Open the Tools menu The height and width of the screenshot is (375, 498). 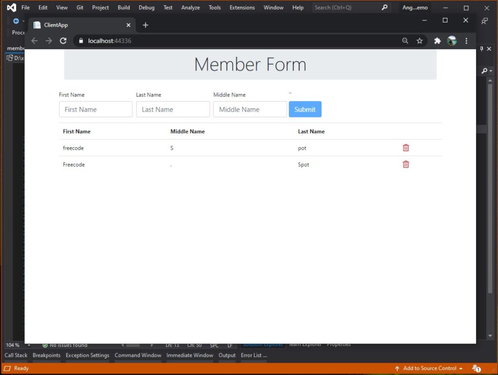[214, 7]
